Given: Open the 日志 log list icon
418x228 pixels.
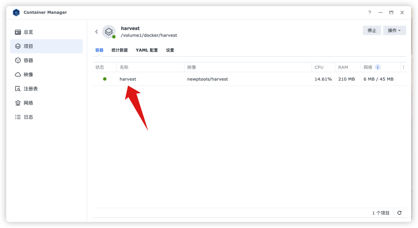Looking at the screenshot, I should click(x=18, y=117).
